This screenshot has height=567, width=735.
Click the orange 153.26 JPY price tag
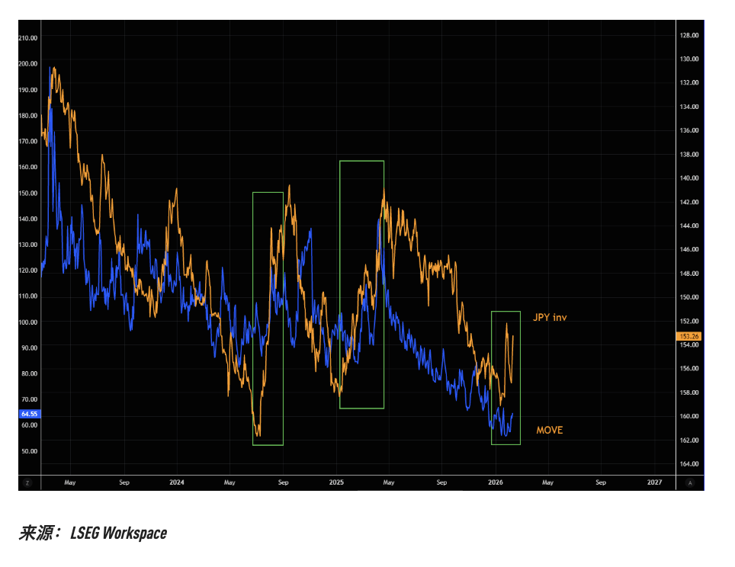point(688,336)
